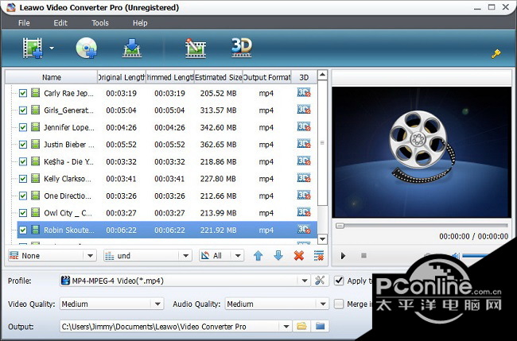Click the Add Blu-ray/DVD disc icon

85,49
